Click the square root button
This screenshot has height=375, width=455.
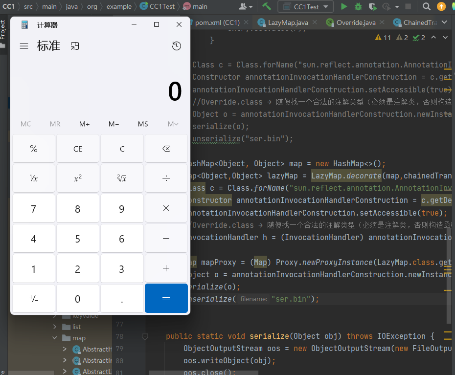coord(122,178)
